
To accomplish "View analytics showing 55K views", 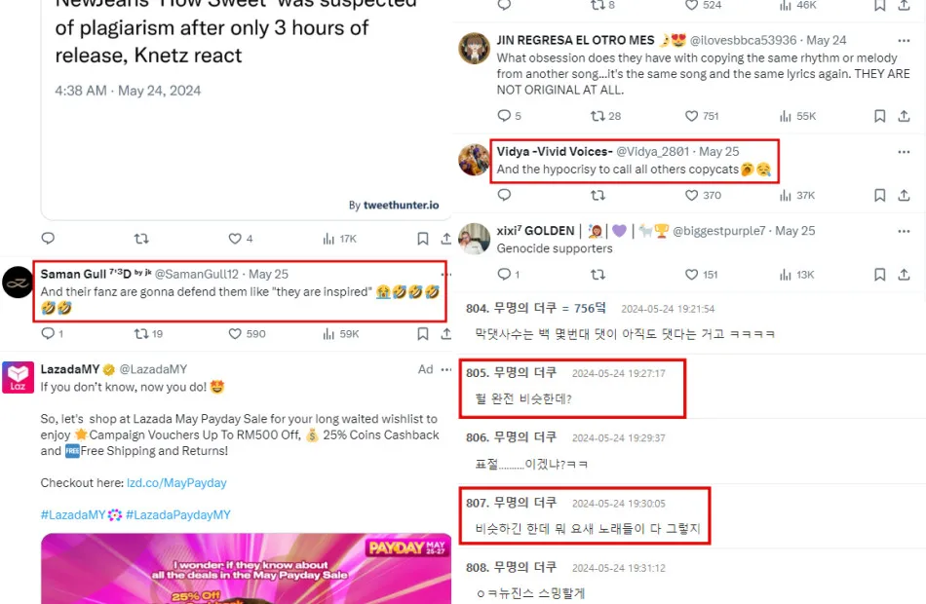I will click(x=797, y=116).
